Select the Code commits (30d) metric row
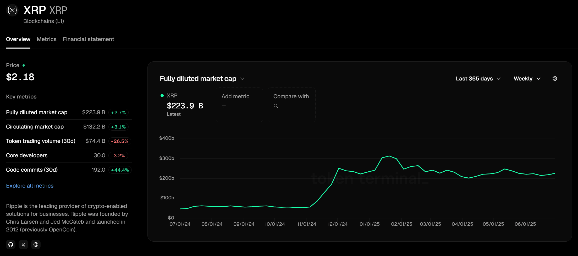Viewport: 578px width, 256px height. (69, 170)
